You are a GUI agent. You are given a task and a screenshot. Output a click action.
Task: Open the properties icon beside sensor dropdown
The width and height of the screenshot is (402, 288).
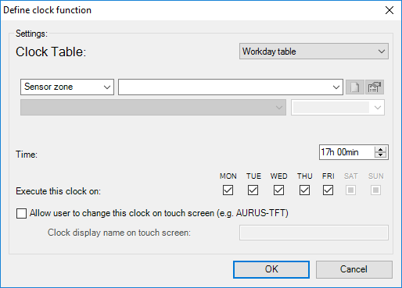coord(375,87)
